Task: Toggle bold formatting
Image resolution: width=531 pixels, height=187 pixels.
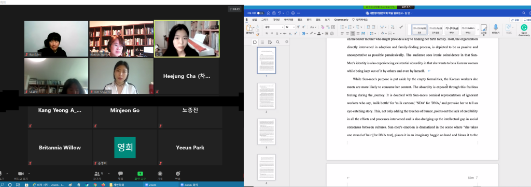Action: [x=267, y=34]
